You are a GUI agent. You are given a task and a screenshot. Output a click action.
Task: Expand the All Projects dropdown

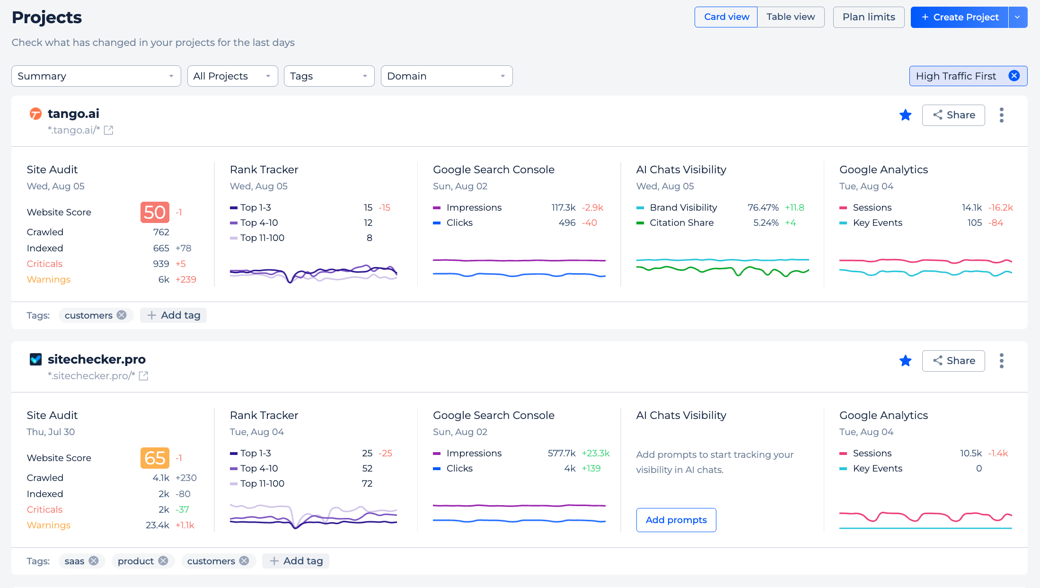click(232, 76)
